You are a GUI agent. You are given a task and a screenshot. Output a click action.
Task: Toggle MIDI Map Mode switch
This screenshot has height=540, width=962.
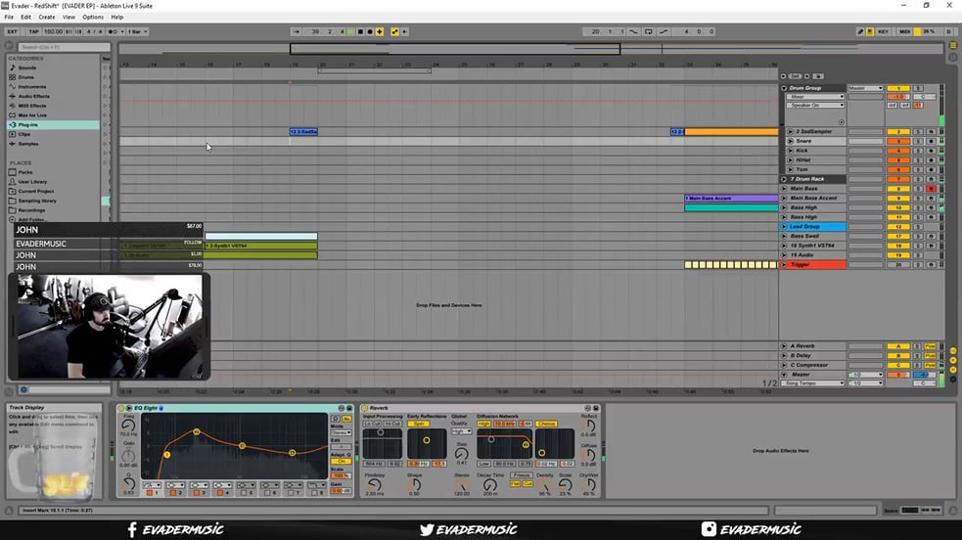904,32
